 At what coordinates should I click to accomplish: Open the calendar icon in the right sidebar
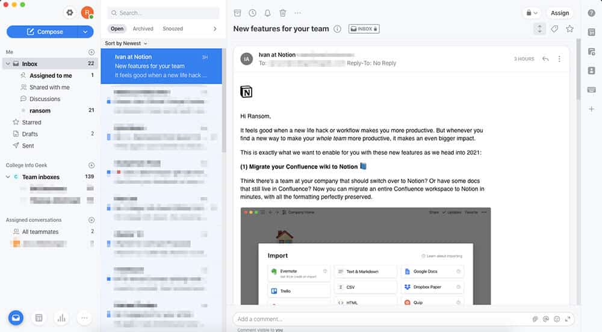[x=591, y=32]
